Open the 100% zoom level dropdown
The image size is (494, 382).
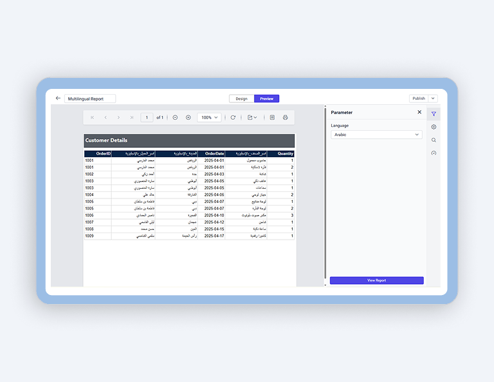point(209,117)
